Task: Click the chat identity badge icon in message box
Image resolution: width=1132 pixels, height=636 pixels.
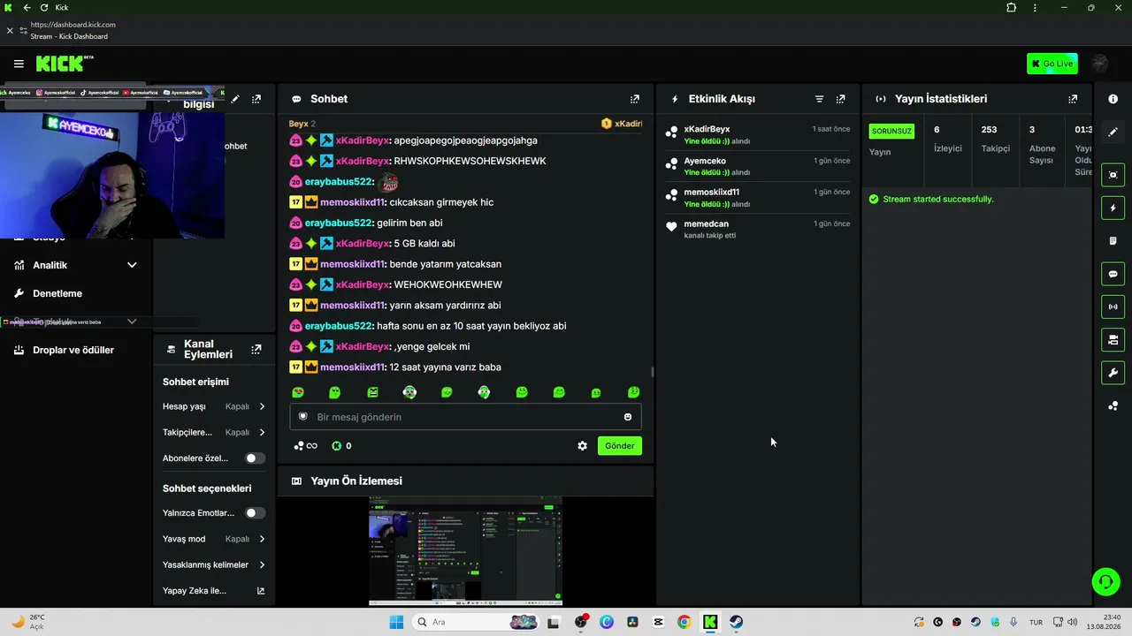Action: (x=302, y=417)
